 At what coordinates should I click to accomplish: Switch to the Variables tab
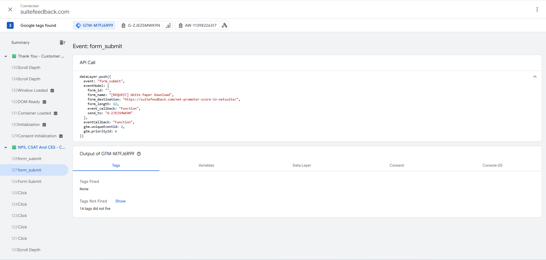tap(206, 165)
